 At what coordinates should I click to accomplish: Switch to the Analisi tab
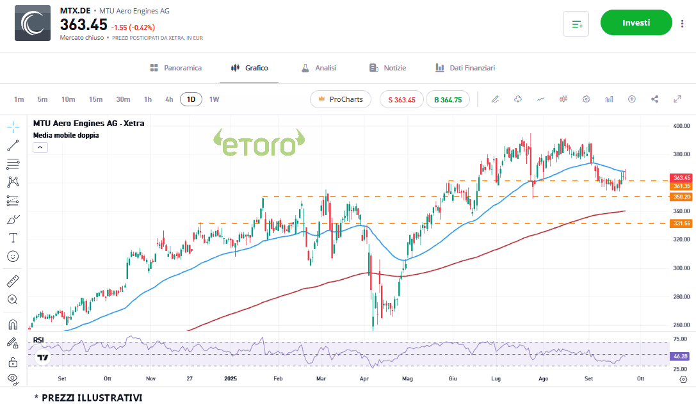pyautogui.click(x=318, y=68)
